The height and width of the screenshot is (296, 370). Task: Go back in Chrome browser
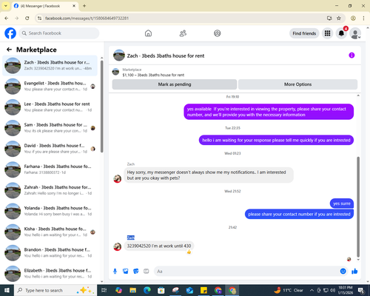coord(7,18)
